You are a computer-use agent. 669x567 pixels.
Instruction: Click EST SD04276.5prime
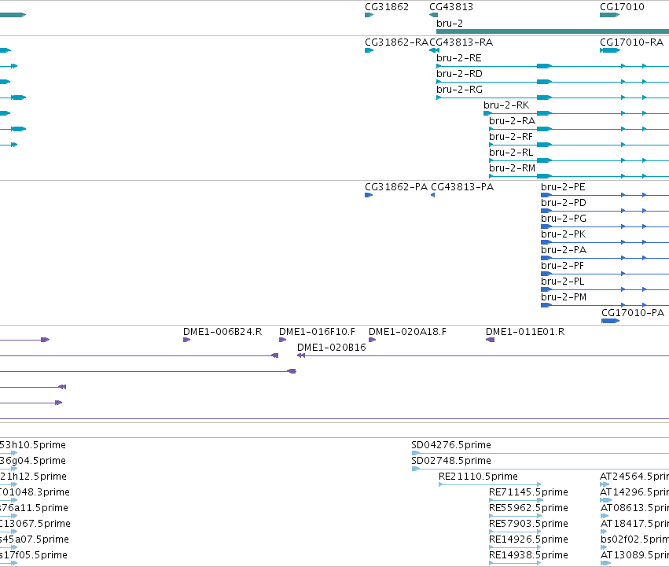tap(451, 445)
